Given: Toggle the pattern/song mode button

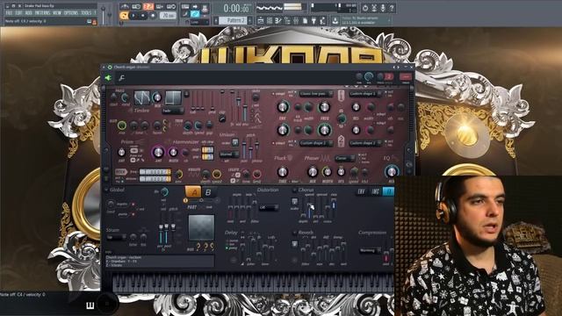Looking at the screenshot, I should click(124, 16).
